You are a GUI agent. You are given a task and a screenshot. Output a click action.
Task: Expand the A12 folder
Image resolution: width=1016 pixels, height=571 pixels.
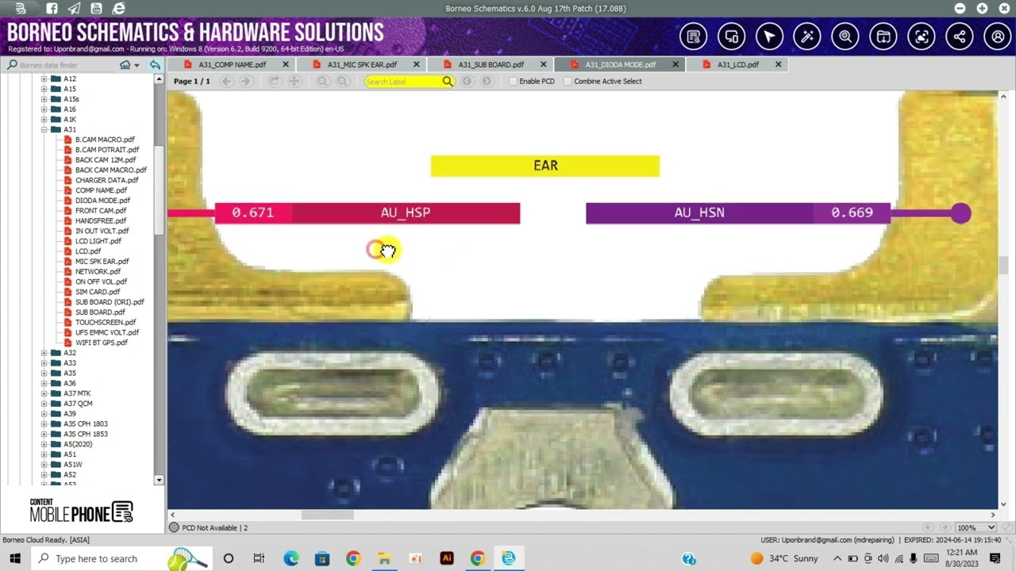44,79
